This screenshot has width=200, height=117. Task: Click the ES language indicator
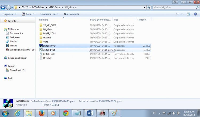[154, 113]
